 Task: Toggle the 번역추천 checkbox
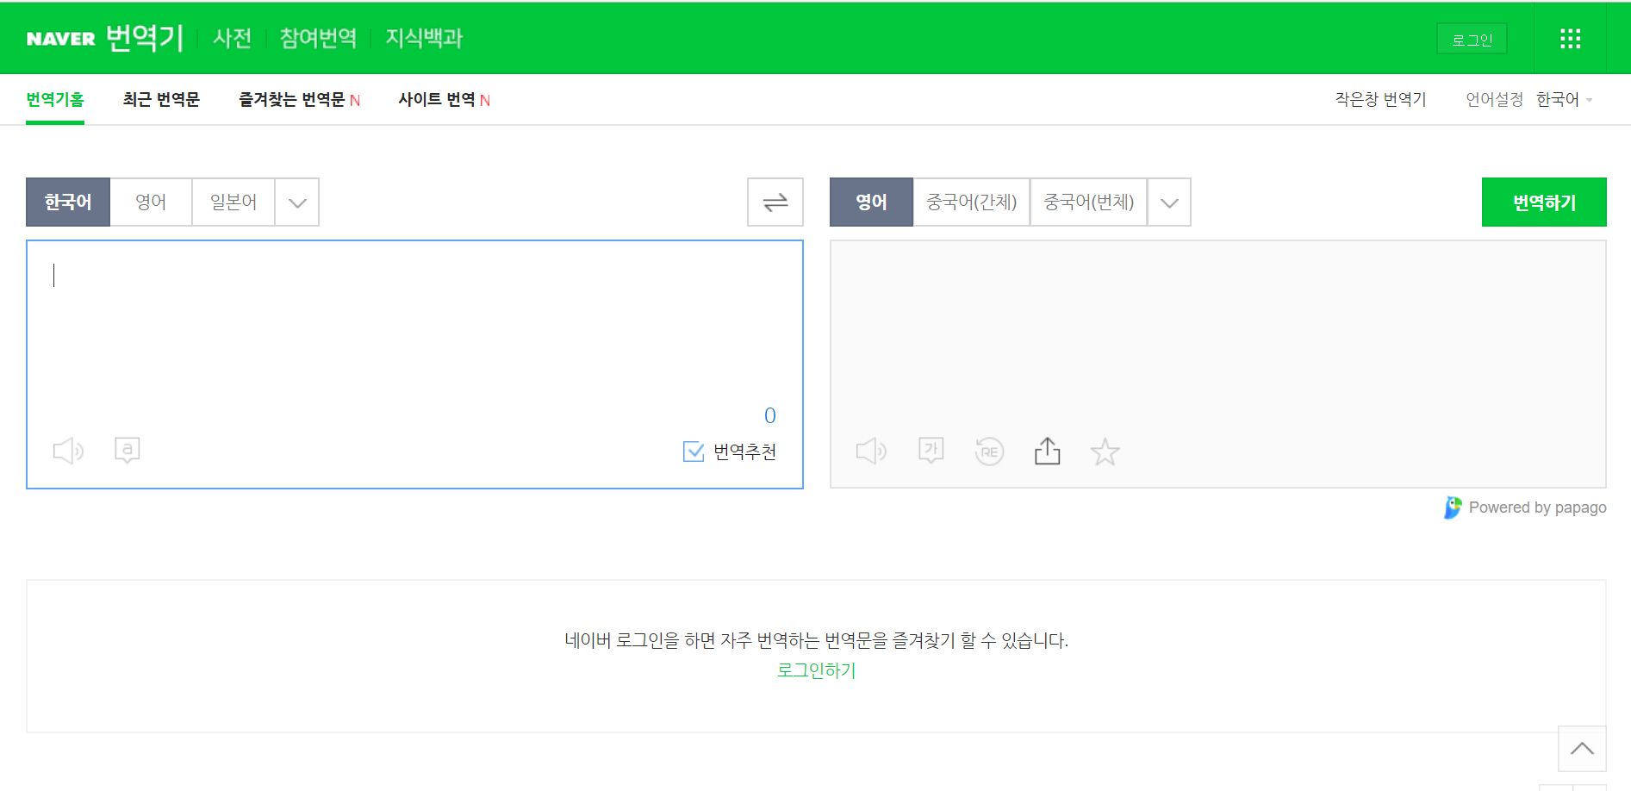click(694, 451)
